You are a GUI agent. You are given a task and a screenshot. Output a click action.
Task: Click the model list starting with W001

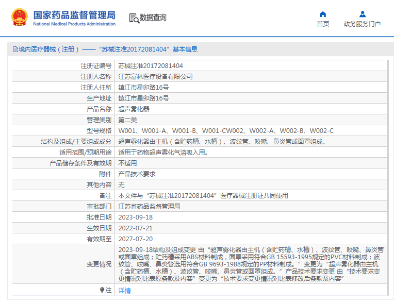226,131
